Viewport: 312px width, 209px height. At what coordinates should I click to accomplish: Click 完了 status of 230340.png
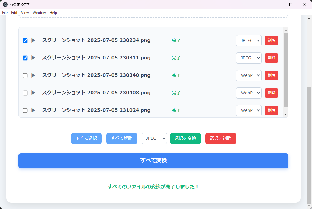(x=176, y=75)
